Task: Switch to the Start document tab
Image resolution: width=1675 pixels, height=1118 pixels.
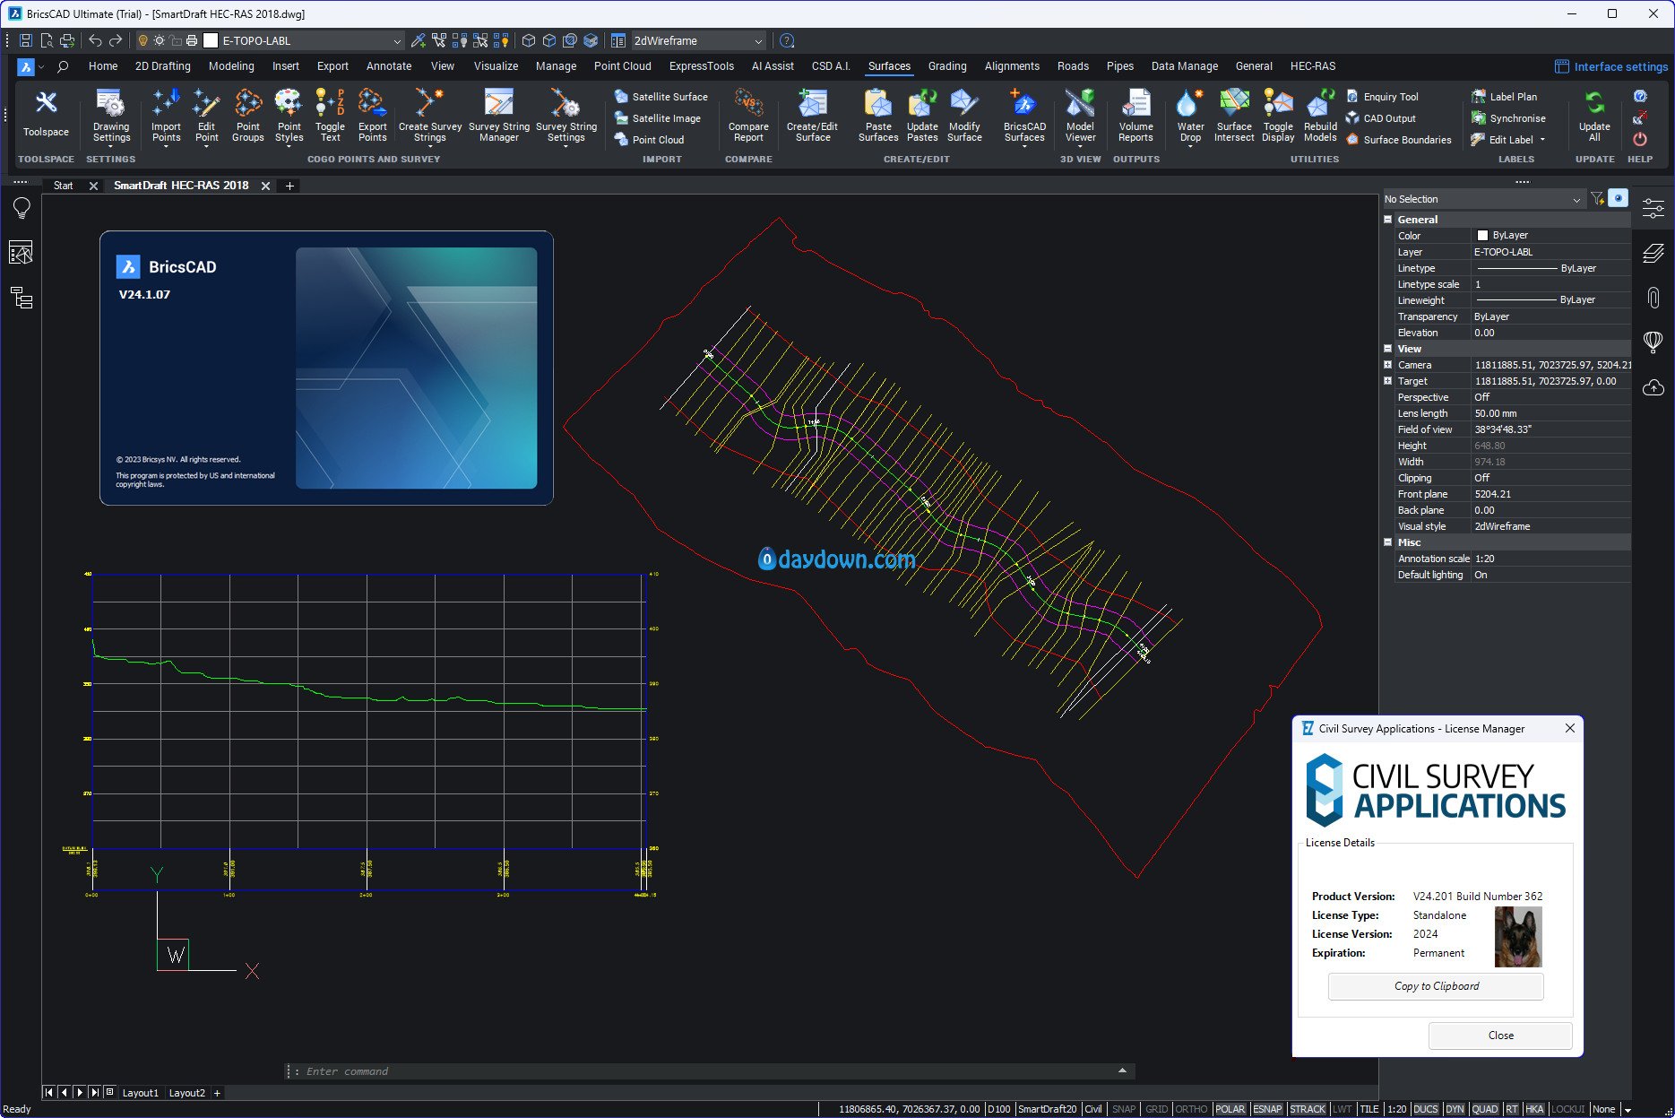Action: 63,186
